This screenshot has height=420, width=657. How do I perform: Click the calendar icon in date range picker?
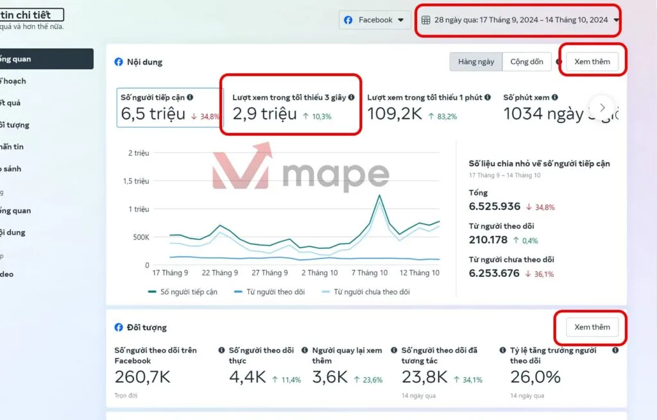click(x=425, y=20)
